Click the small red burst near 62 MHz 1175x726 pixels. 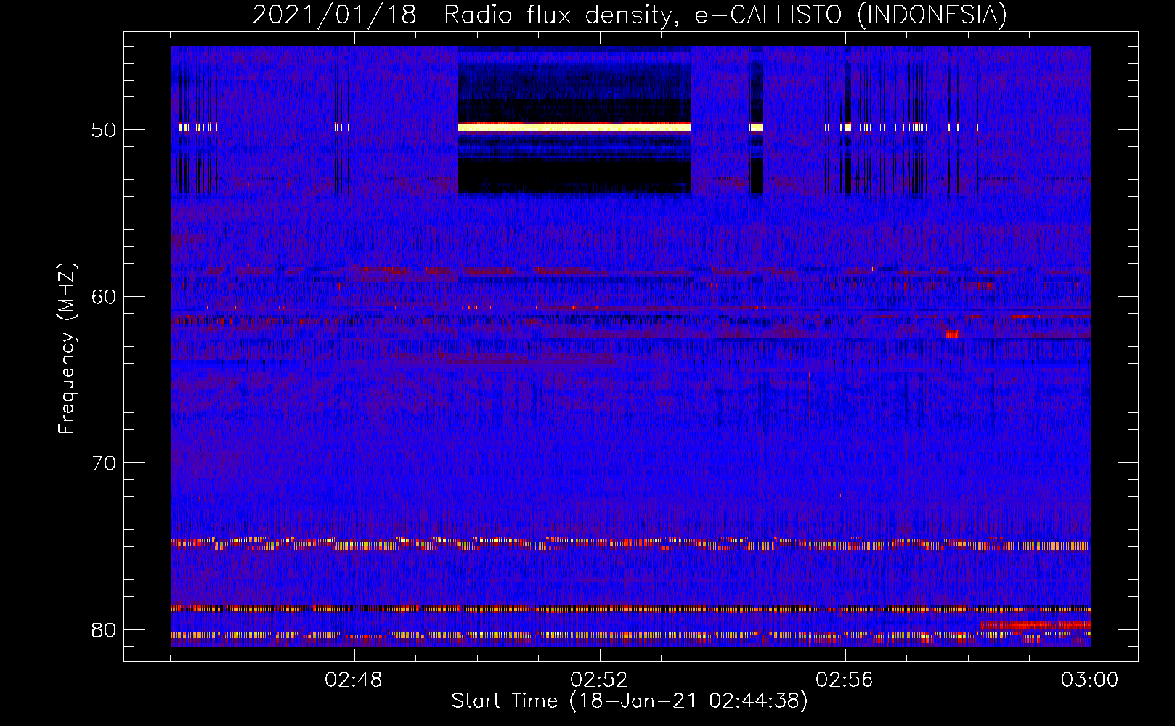[952, 334]
